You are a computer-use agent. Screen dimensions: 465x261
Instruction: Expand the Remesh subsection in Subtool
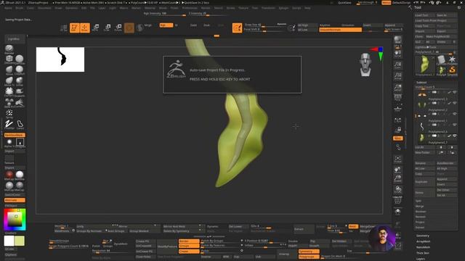[x=420, y=217]
